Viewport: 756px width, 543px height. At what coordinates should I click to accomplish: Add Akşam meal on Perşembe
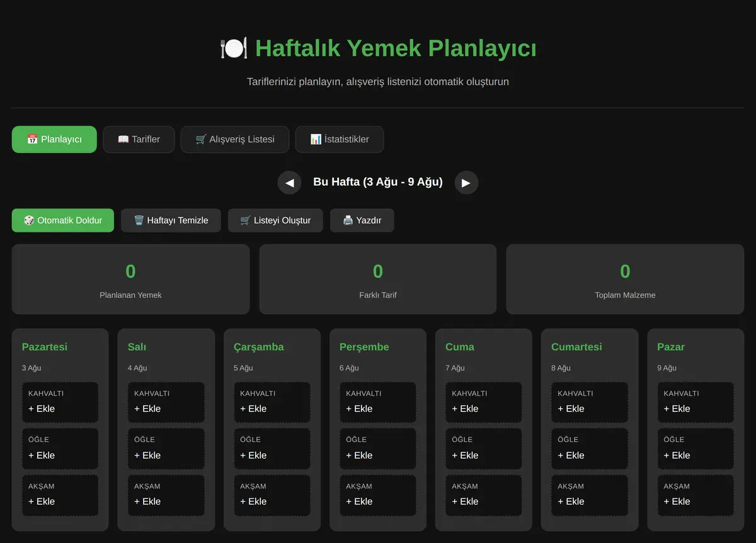377,495
